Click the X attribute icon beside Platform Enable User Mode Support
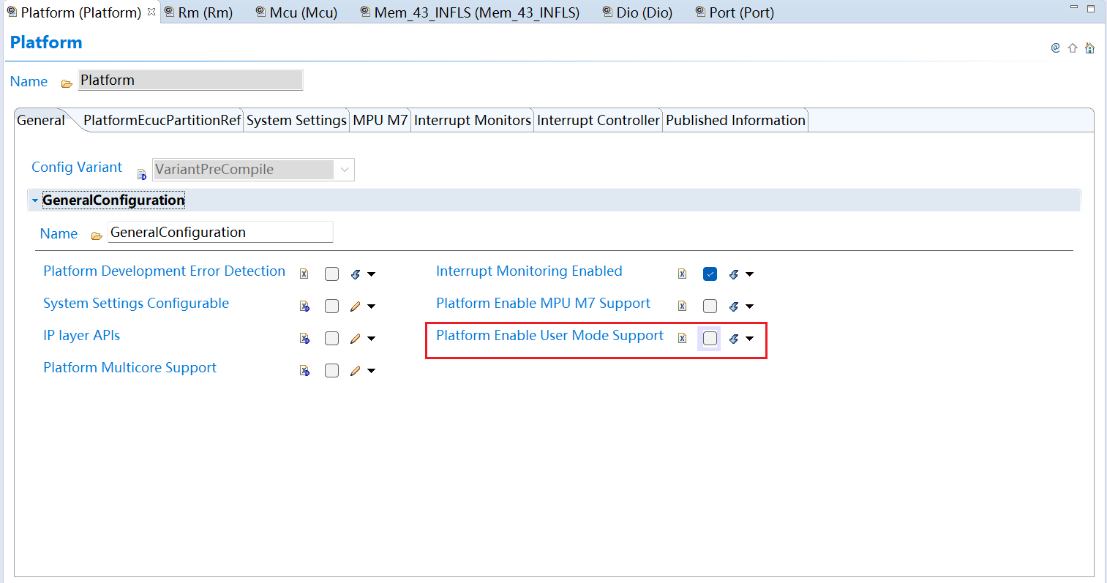 [682, 338]
